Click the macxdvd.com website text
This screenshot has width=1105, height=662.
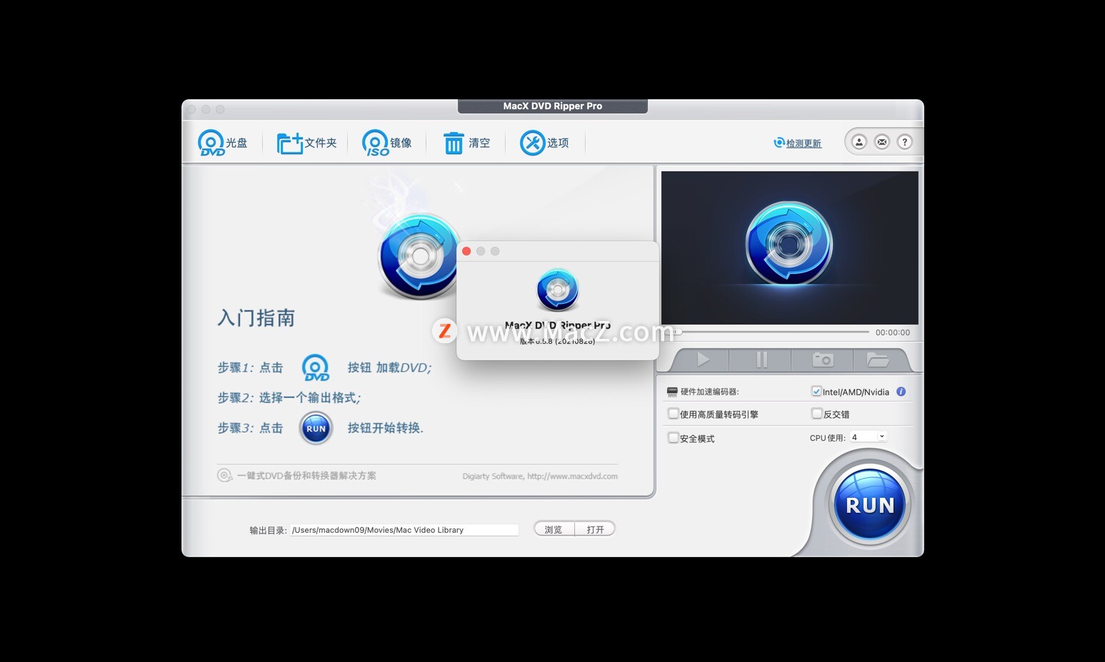click(572, 476)
